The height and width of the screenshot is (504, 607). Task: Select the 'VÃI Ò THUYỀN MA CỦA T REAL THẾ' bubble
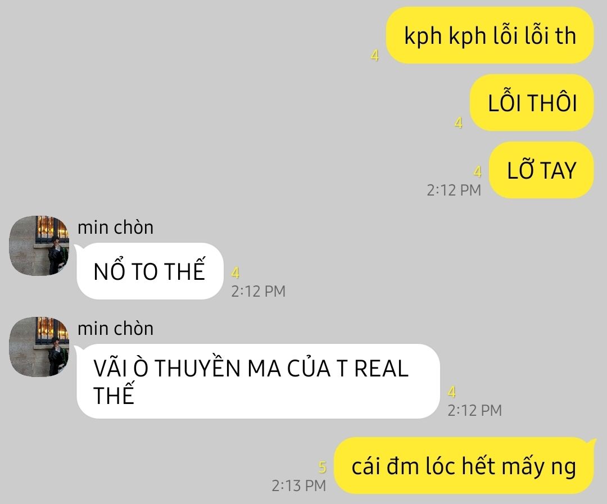[x=258, y=382]
